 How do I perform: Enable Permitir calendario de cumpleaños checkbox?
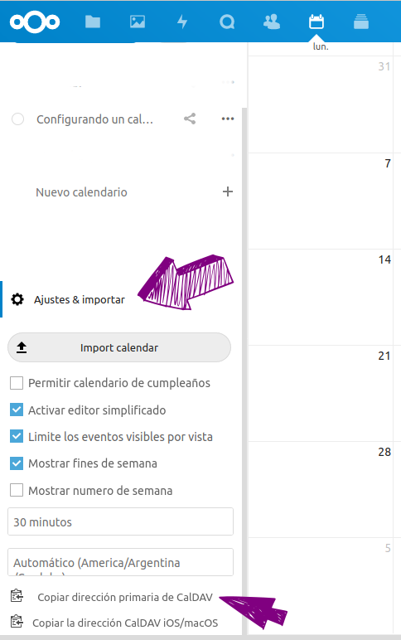tap(17, 383)
